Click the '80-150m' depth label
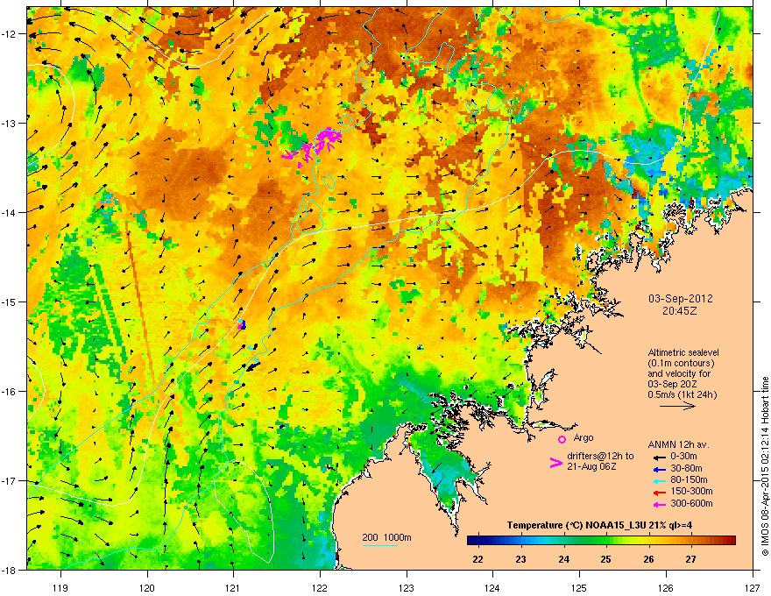 click(x=689, y=479)
